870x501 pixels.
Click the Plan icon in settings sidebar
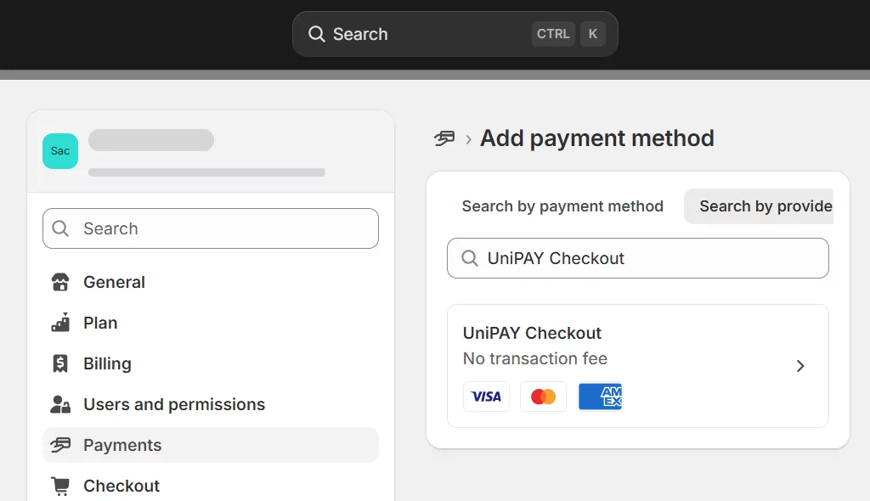pyautogui.click(x=60, y=323)
